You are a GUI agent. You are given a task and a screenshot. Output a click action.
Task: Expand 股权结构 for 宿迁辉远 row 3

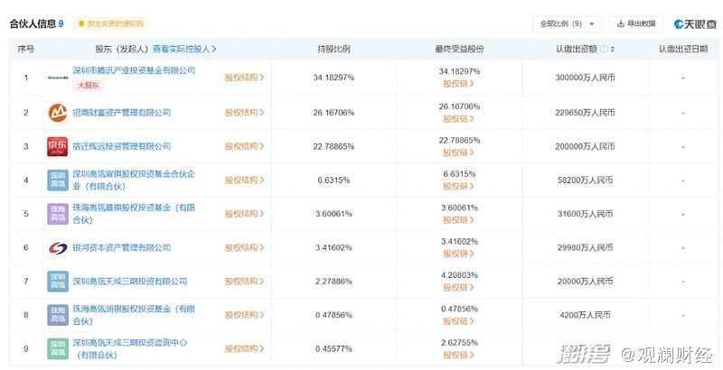tap(244, 146)
